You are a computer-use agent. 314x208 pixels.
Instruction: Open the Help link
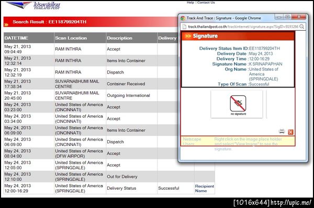click(x=190, y=3)
